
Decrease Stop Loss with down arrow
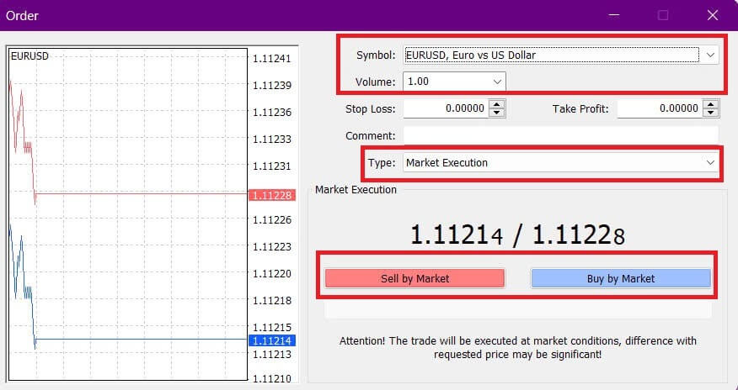pyautogui.click(x=497, y=113)
